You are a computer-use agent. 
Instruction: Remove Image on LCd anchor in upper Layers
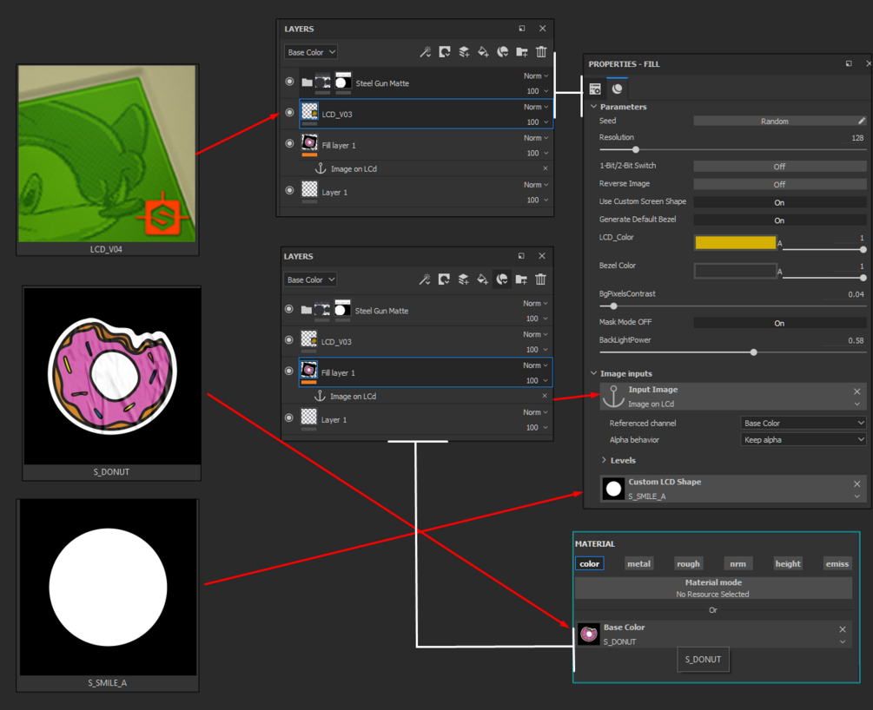pyautogui.click(x=545, y=168)
